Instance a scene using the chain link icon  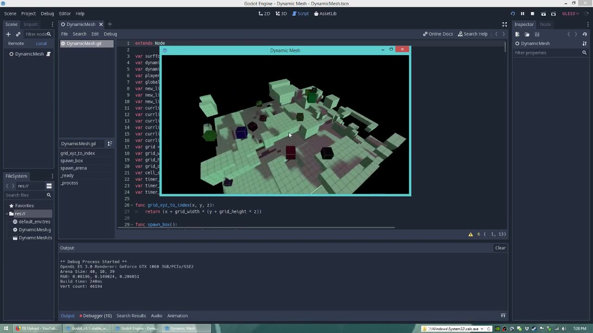[18, 34]
